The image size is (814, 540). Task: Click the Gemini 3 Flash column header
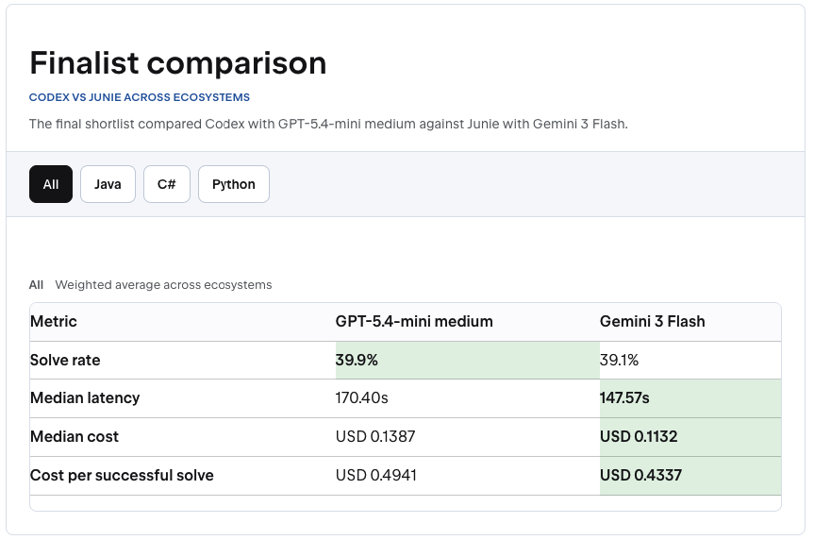click(653, 321)
